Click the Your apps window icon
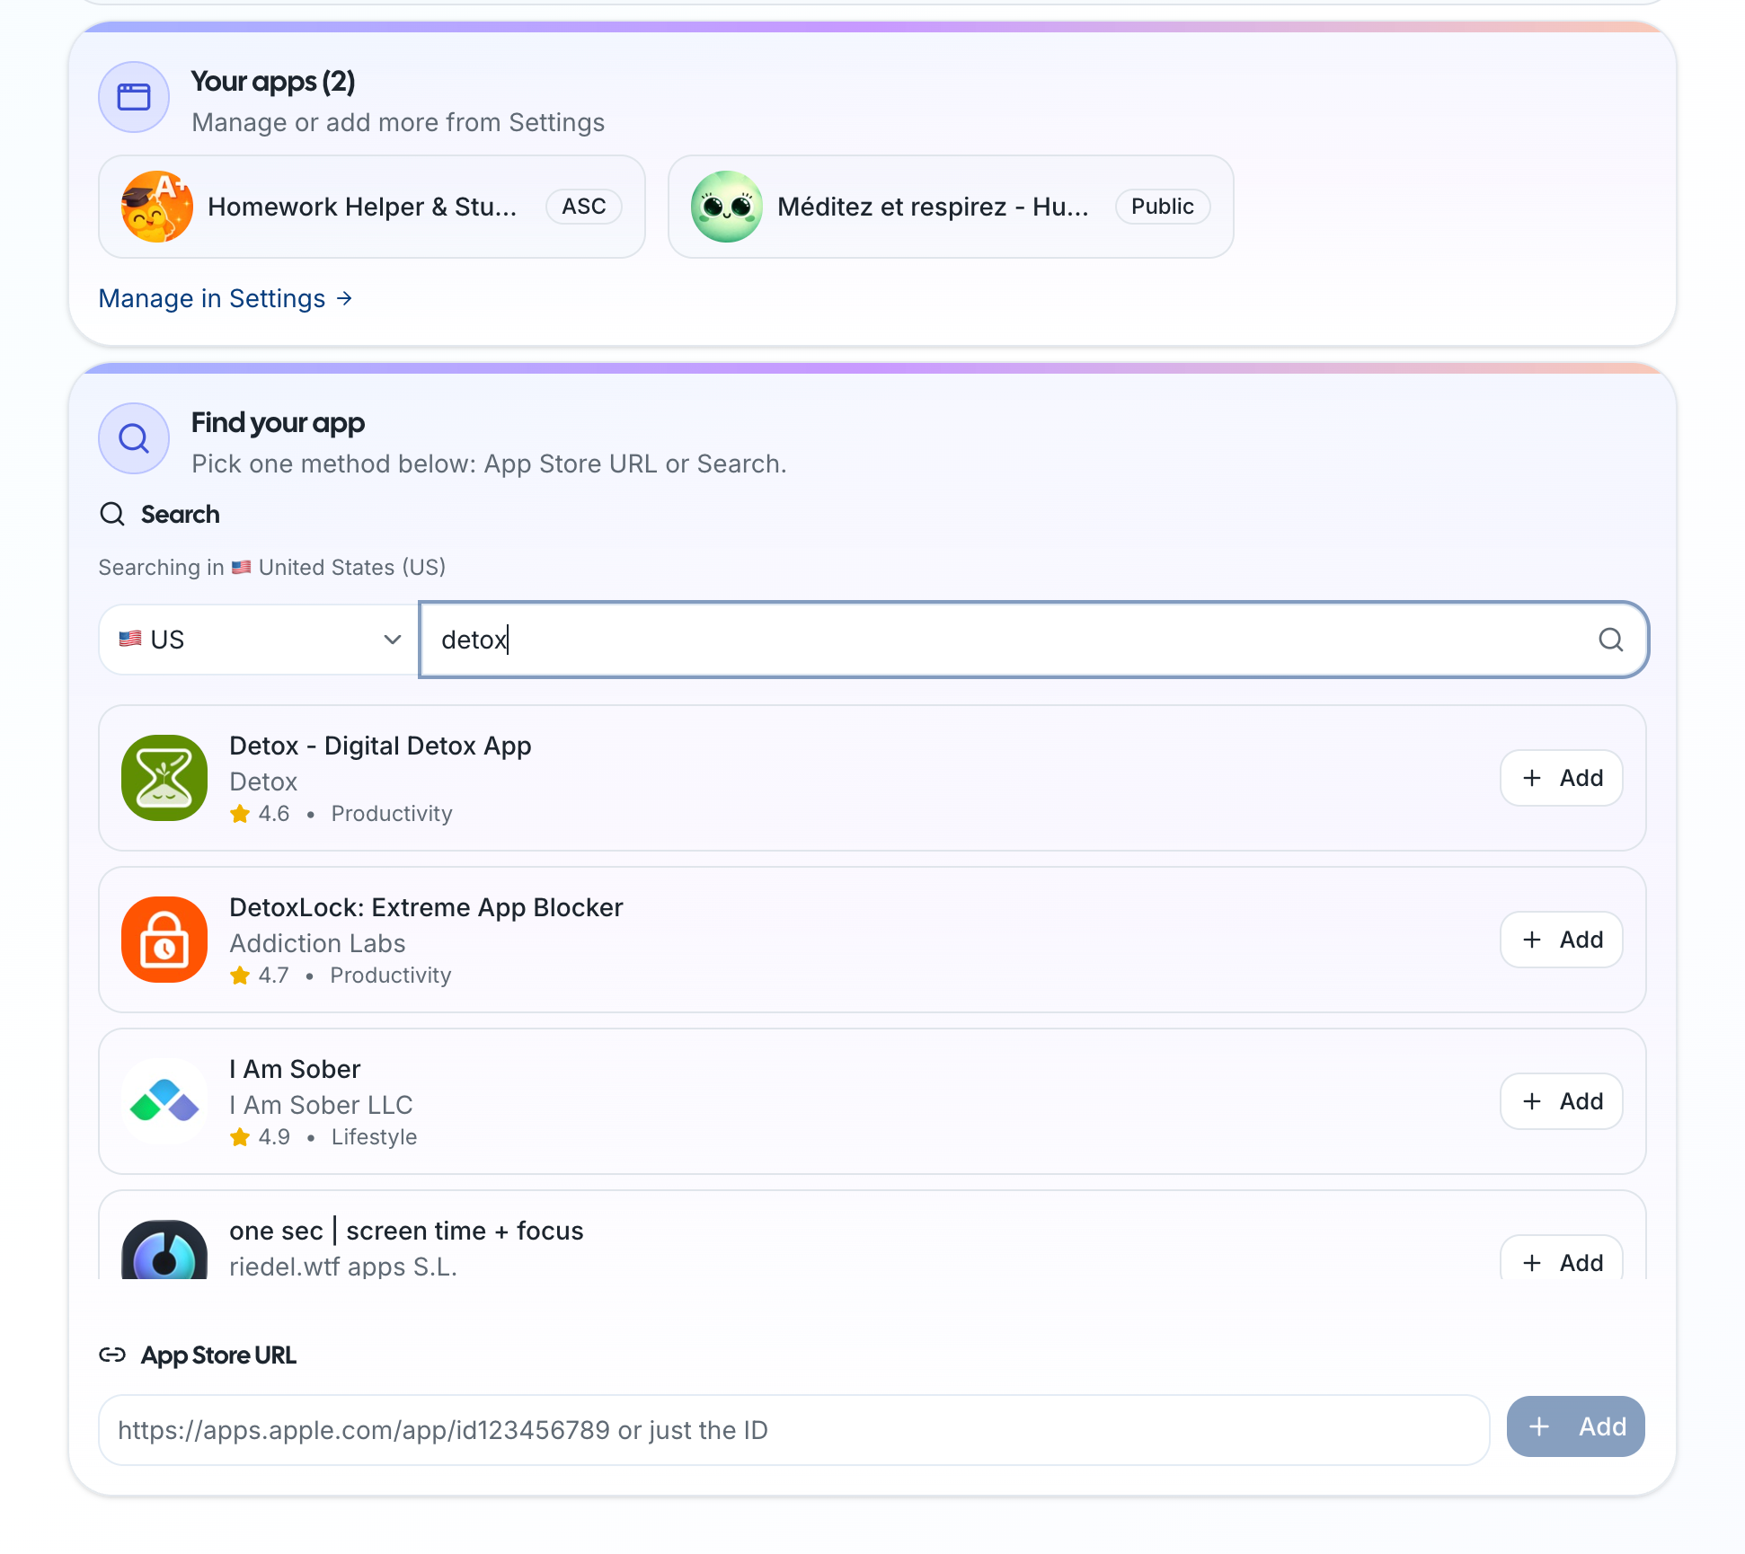This screenshot has height=1554, width=1745. click(x=134, y=97)
